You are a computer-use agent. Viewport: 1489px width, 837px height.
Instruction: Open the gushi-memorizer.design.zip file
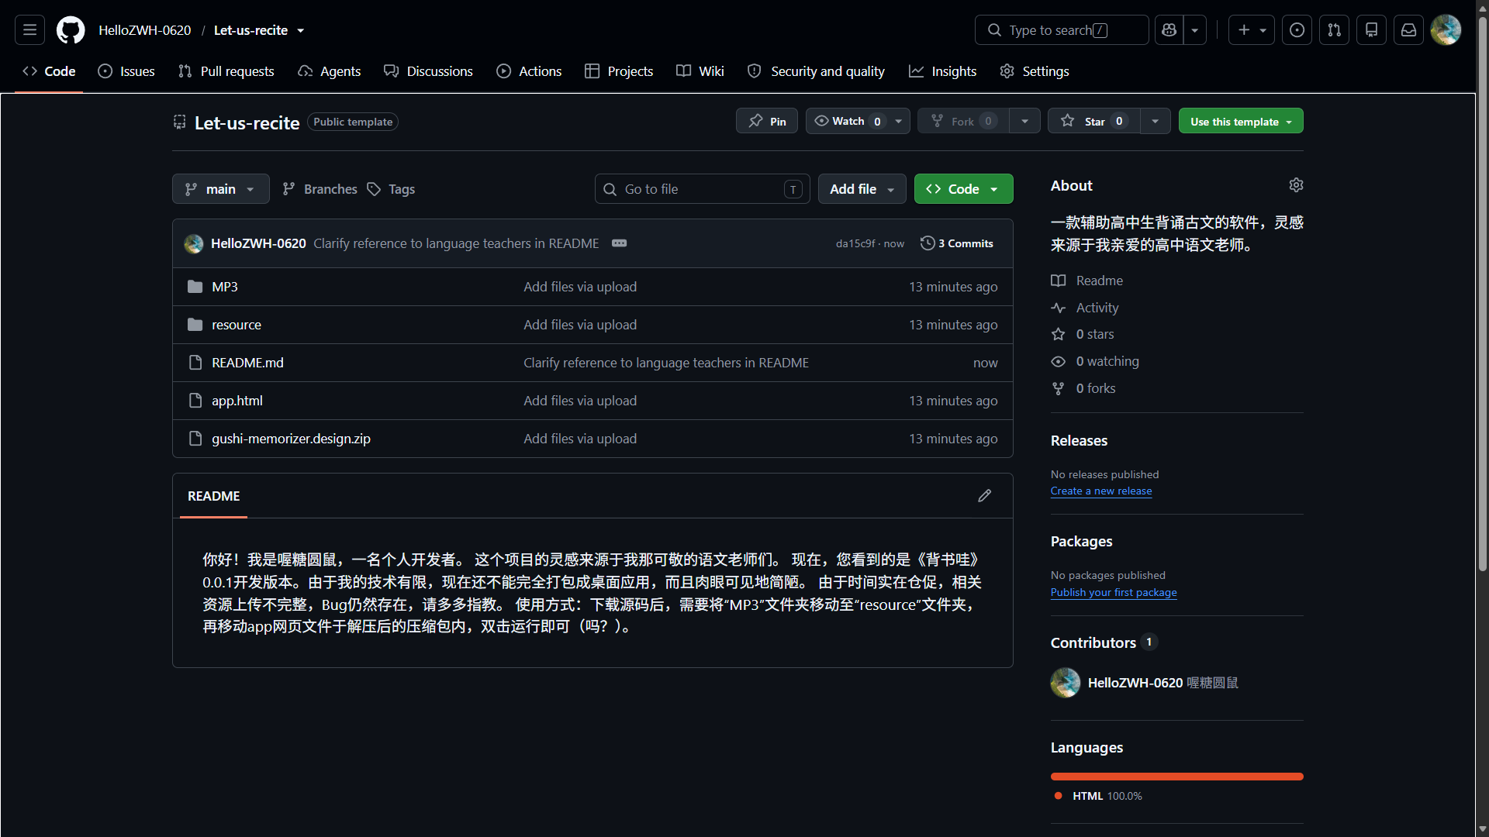click(291, 439)
